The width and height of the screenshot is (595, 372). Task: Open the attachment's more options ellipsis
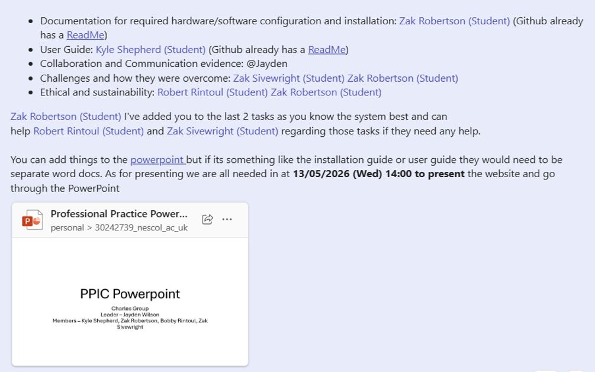coord(227,219)
